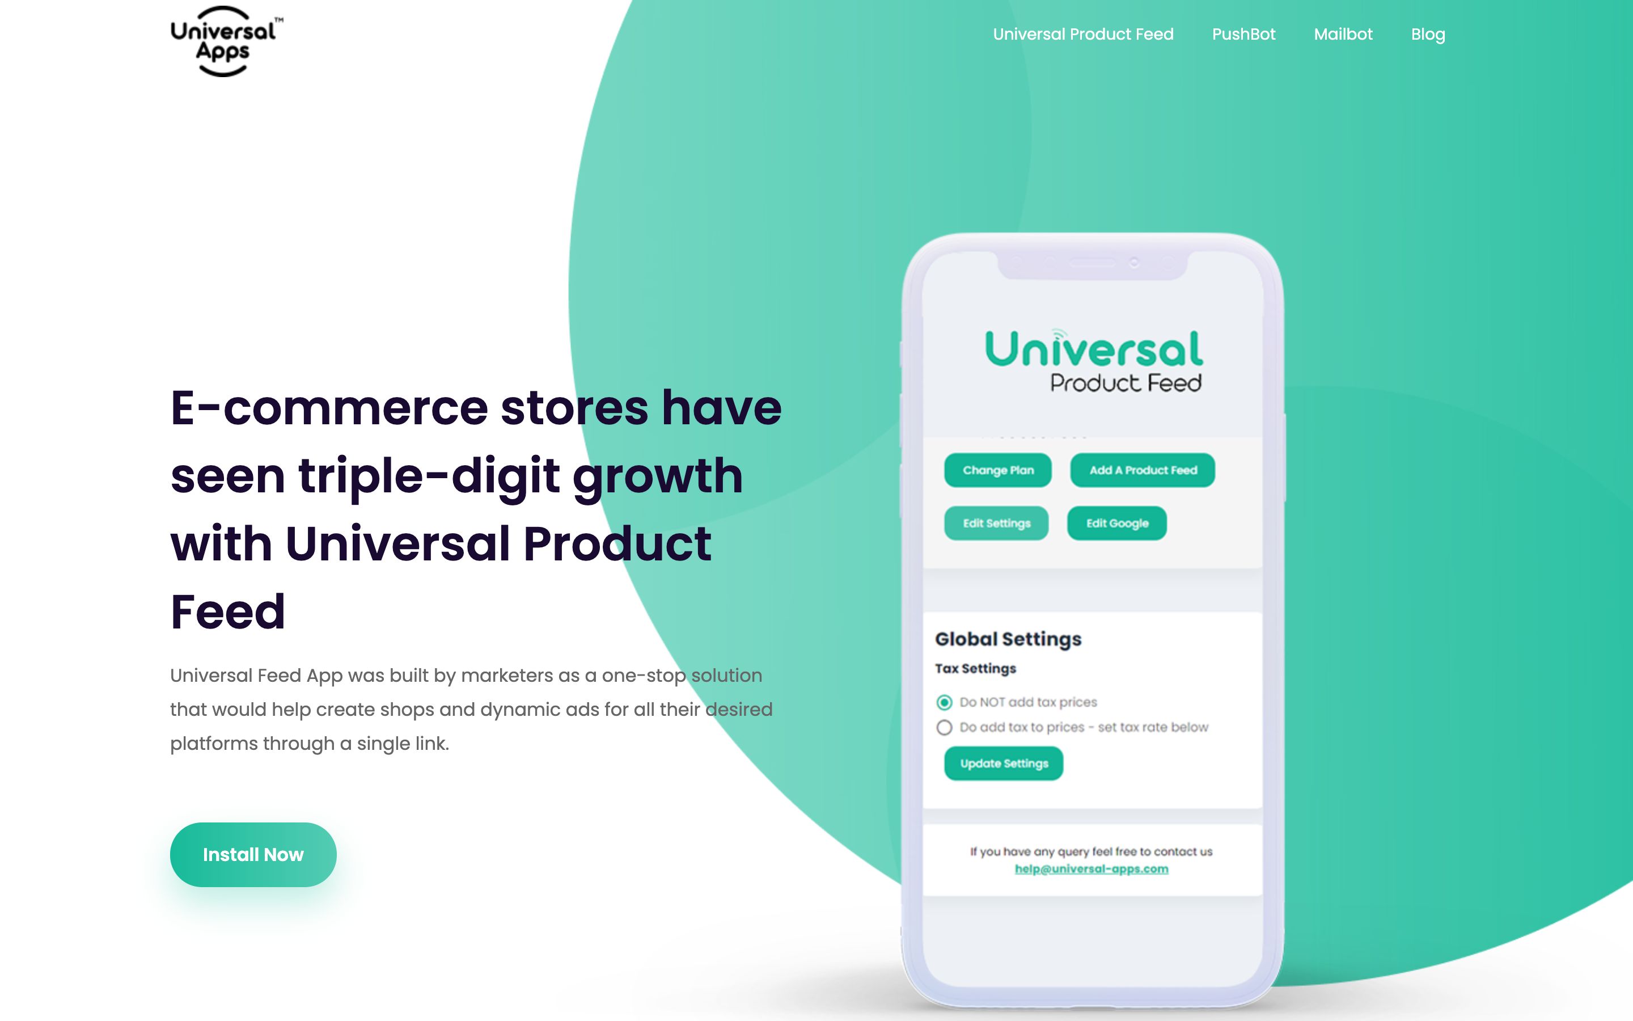Click the Mailbot navigation tab
Viewport: 1633px width, 1021px height.
click(1344, 33)
